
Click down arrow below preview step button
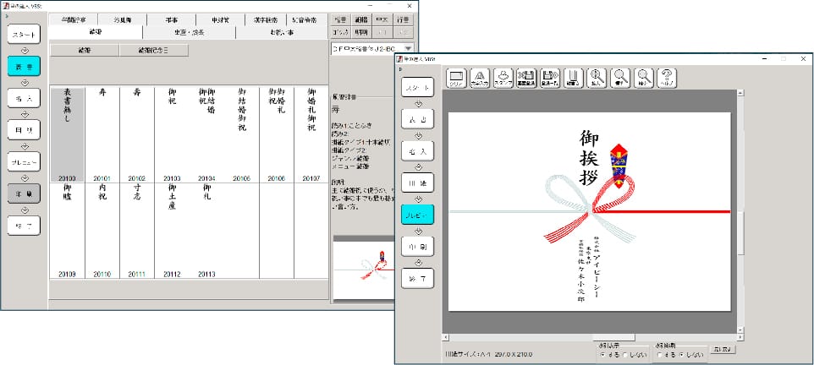(418, 232)
